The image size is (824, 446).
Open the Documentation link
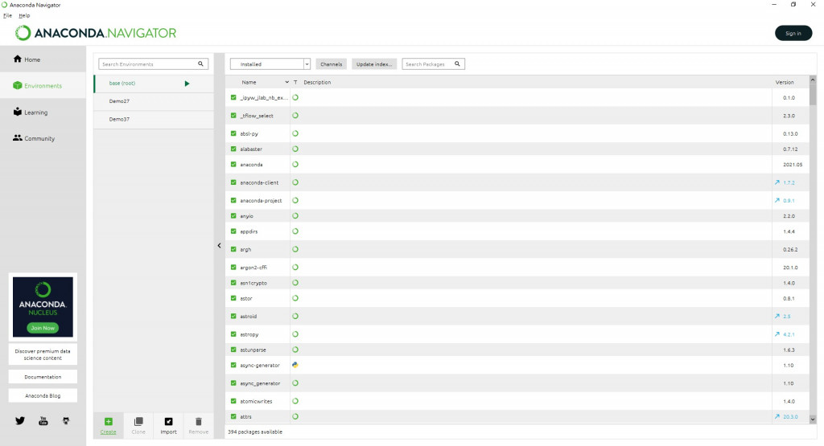click(x=43, y=377)
